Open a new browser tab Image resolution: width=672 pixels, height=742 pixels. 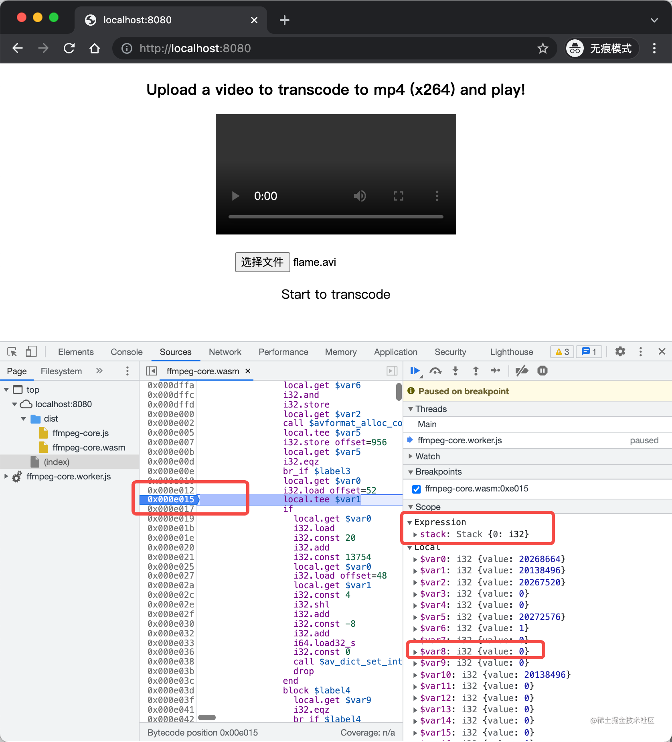tap(285, 20)
